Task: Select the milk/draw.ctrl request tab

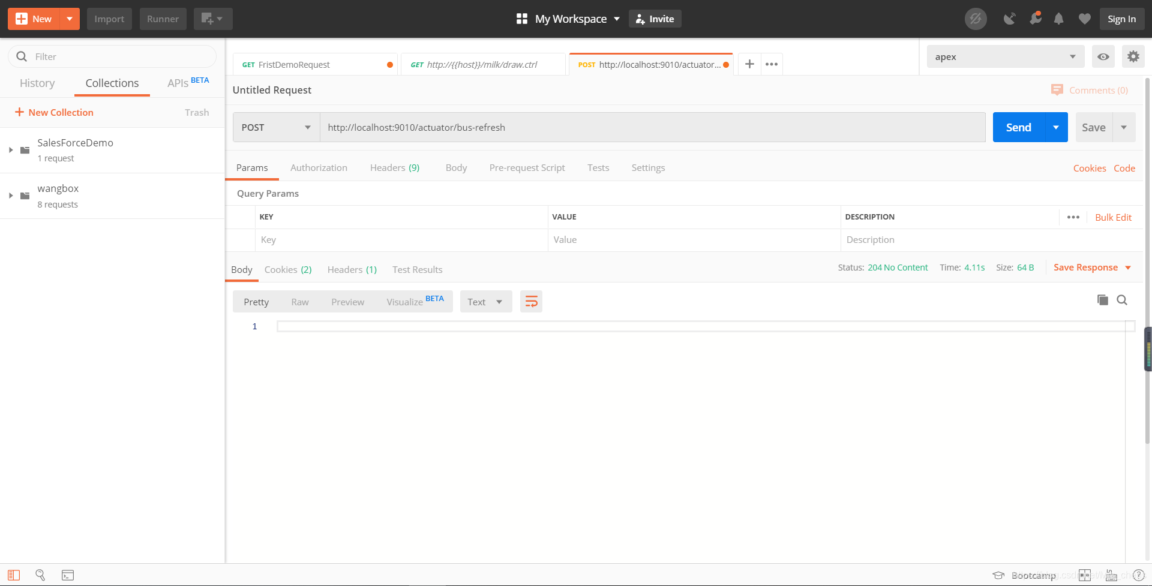Action: coord(482,64)
